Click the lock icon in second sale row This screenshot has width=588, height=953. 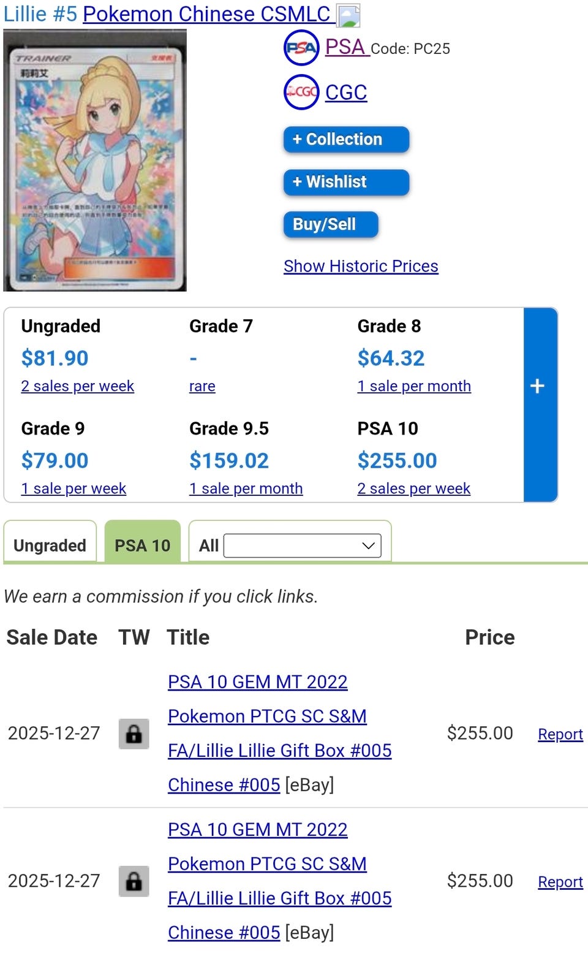click(134, 881)
